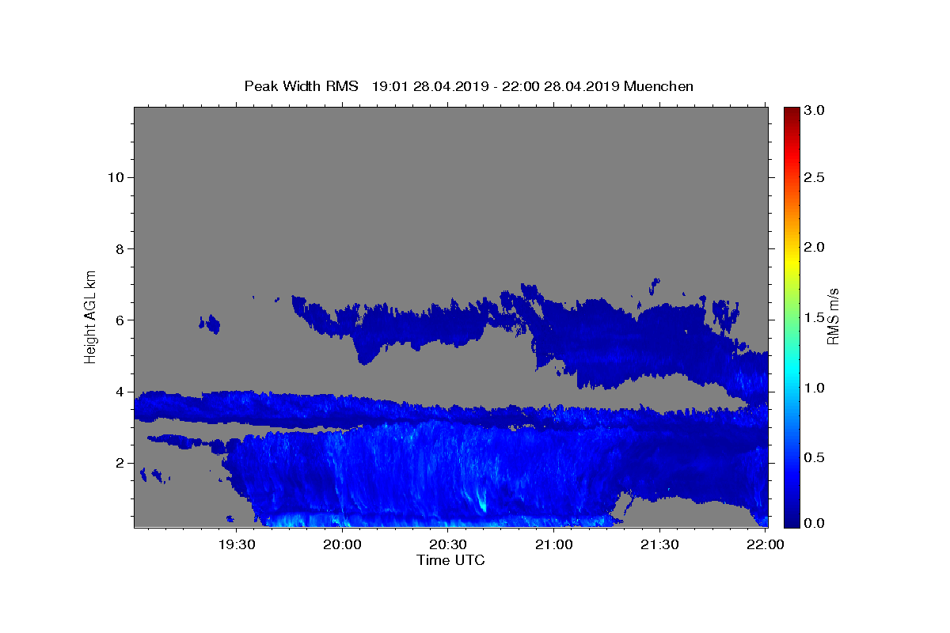Click the small isolated cloud patch near 6 km
This screenshot has height=633, width=950.
pyautogui.click(x=210, y=324)
